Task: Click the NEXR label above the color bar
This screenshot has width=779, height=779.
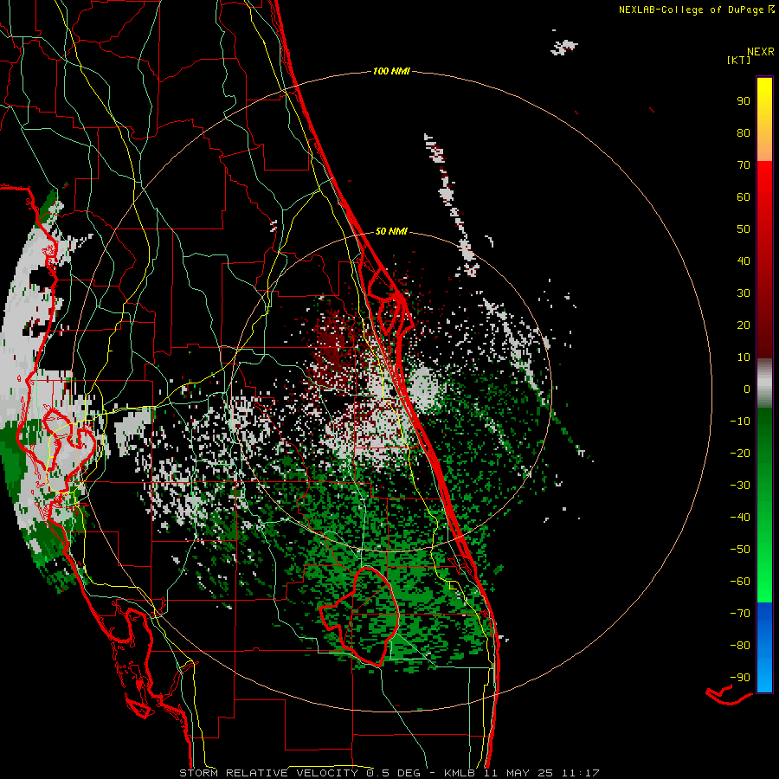Action: coord(761,52)
